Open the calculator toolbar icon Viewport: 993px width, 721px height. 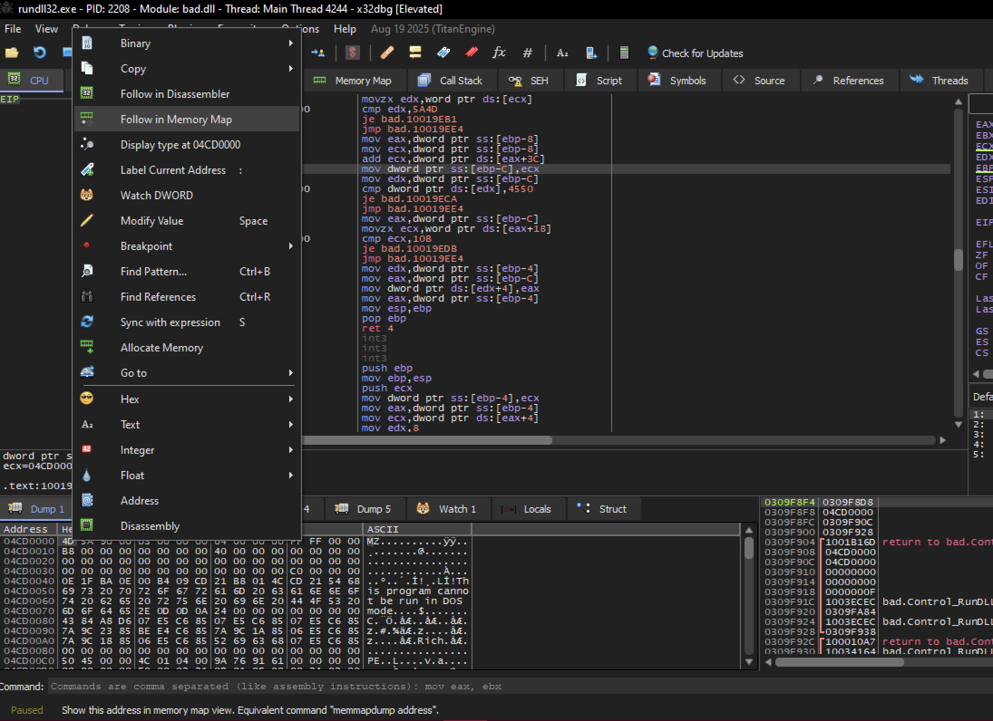coord(624,53)
